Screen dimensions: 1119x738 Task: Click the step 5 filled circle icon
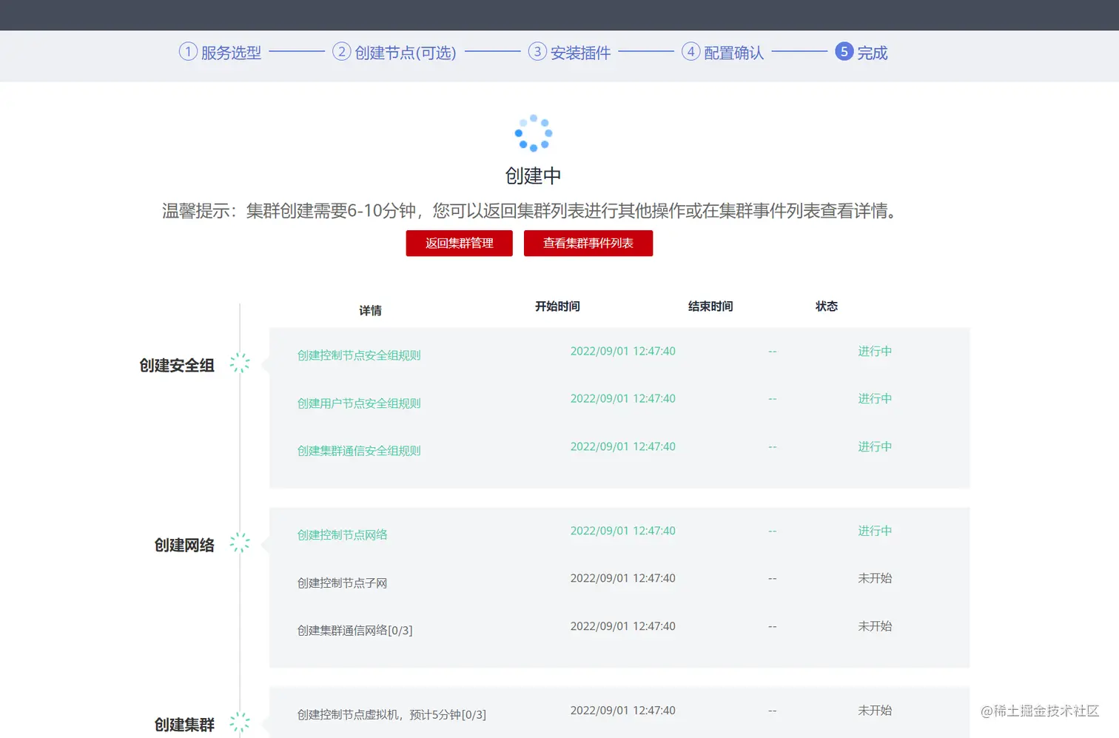pyautogui.click(x=844, y=52)
